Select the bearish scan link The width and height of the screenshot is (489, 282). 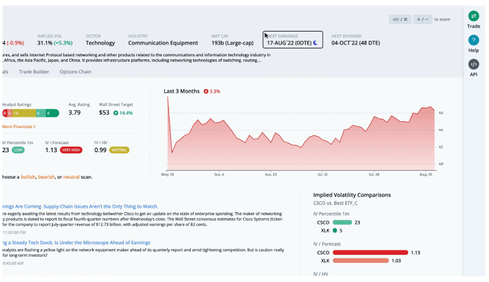pos(46,177)
